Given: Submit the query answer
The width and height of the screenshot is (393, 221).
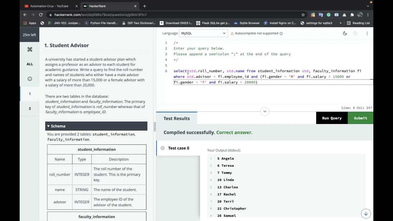Looking at the screenshot, I should pos(360,118).
